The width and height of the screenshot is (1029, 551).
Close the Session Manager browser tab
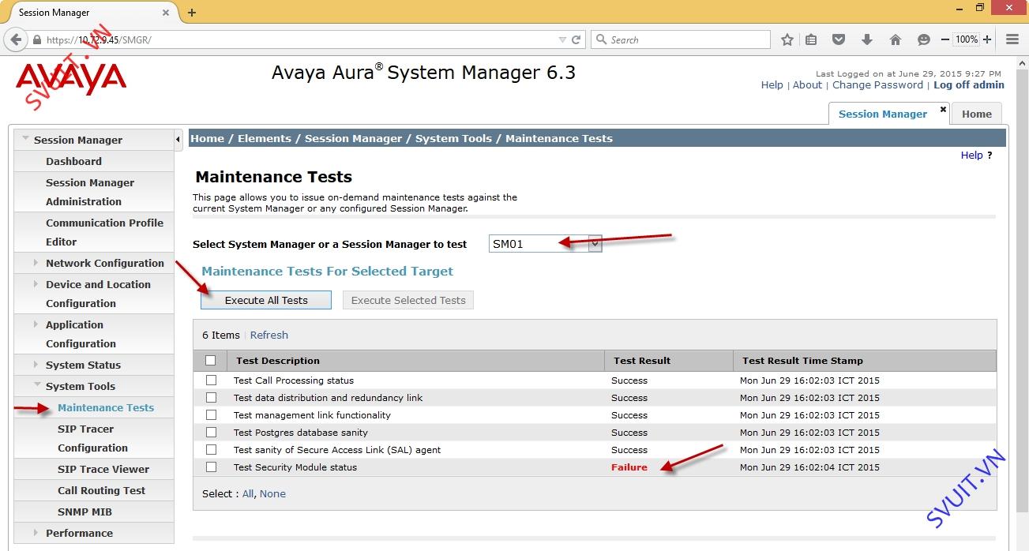(x=166, y=13)
